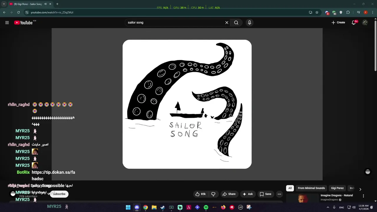377x212 pixels.
Task: Click the tip.dokan.sa link in chat overlay
Action: tap(53, 175)
